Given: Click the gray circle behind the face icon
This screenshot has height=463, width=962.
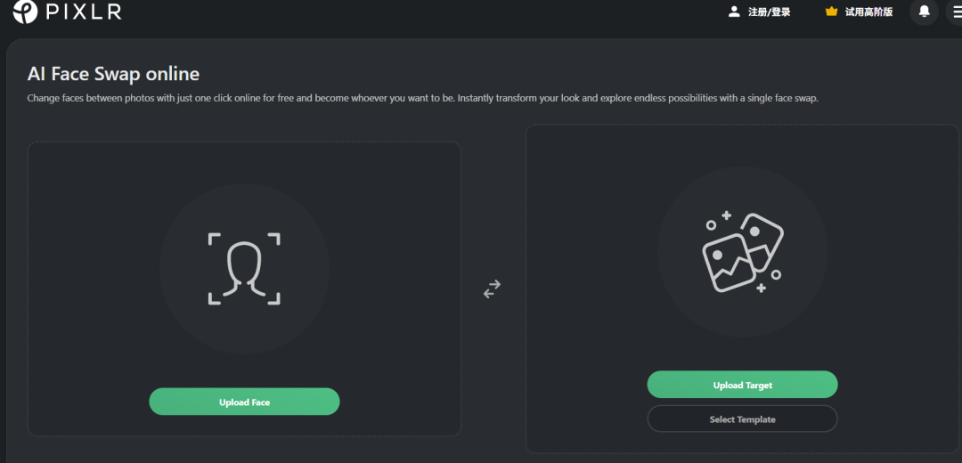Looking at the screenshot, I should click(x=244, y=269).
